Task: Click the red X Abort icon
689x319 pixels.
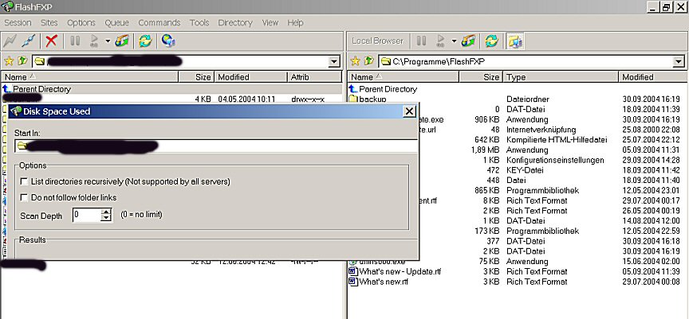Action: click(x=52, y=41)
